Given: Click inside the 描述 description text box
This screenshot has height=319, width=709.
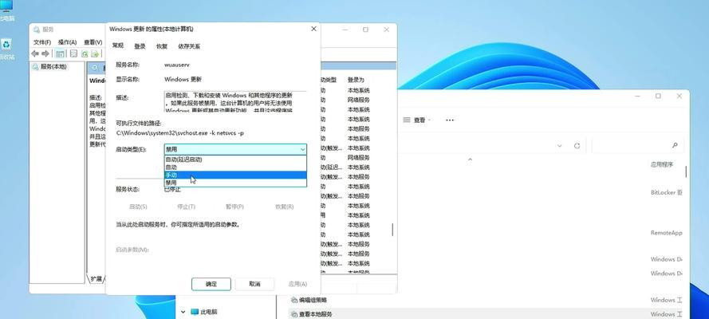Looking at the screenshot, I should pyautogui.click(x=235, y=101).
